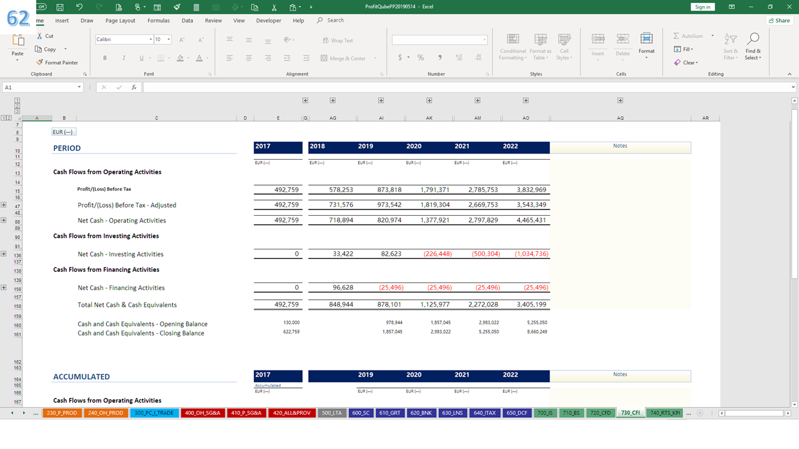
Task: Undo the last action
Action: click(x=79, y=7)
